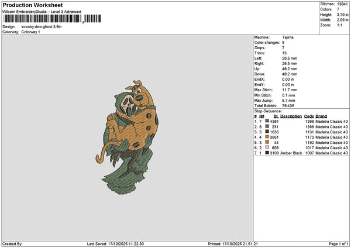Click the Brand column header
Viewport: 351px width, 248px height.
click(321, 116)
